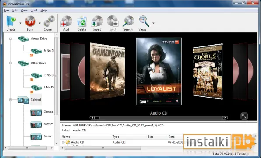Click cover flow right arrow button
The width and height of the screenshot is (261, 158).
tap(225, 118)
